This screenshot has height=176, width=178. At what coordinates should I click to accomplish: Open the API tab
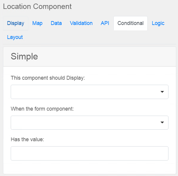[105, 23]
